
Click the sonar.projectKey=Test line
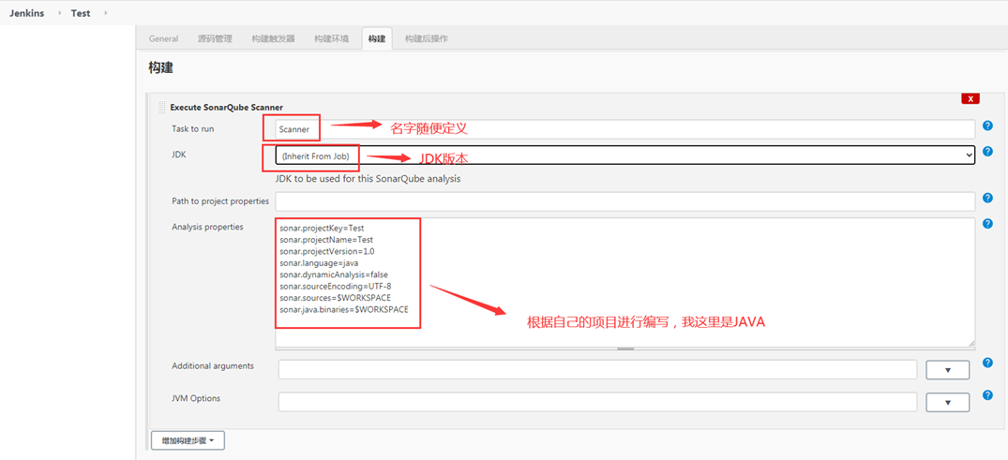322,228
